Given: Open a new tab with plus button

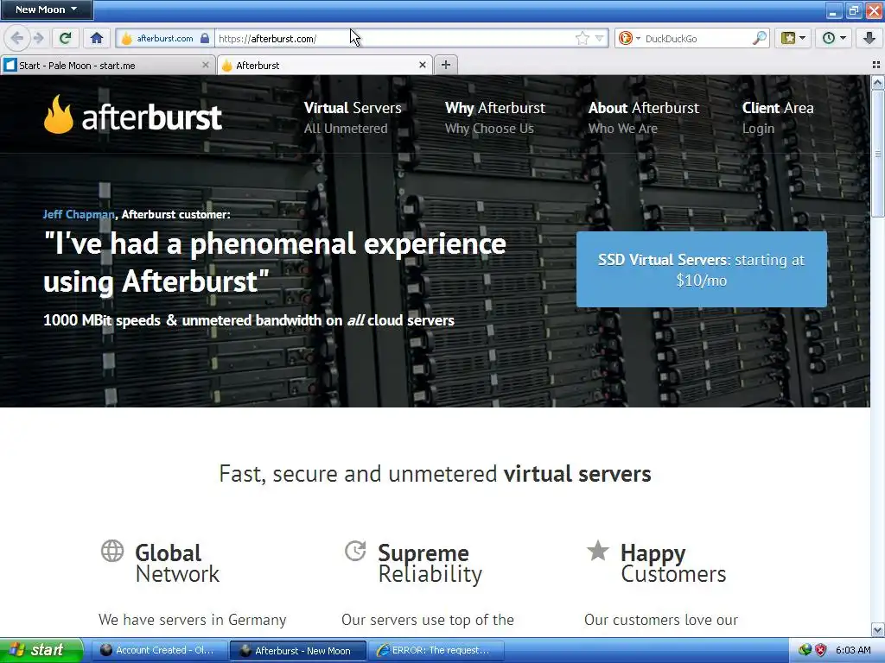Looking at the screenshot, I should point(445,65).
